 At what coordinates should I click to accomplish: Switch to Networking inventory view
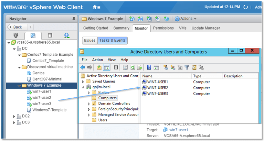tap(67, 35)
